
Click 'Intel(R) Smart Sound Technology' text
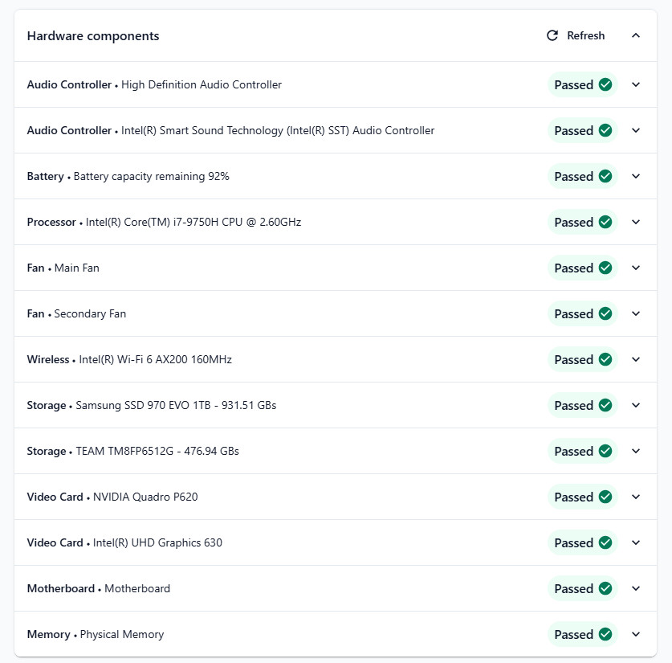pos(202,130)
